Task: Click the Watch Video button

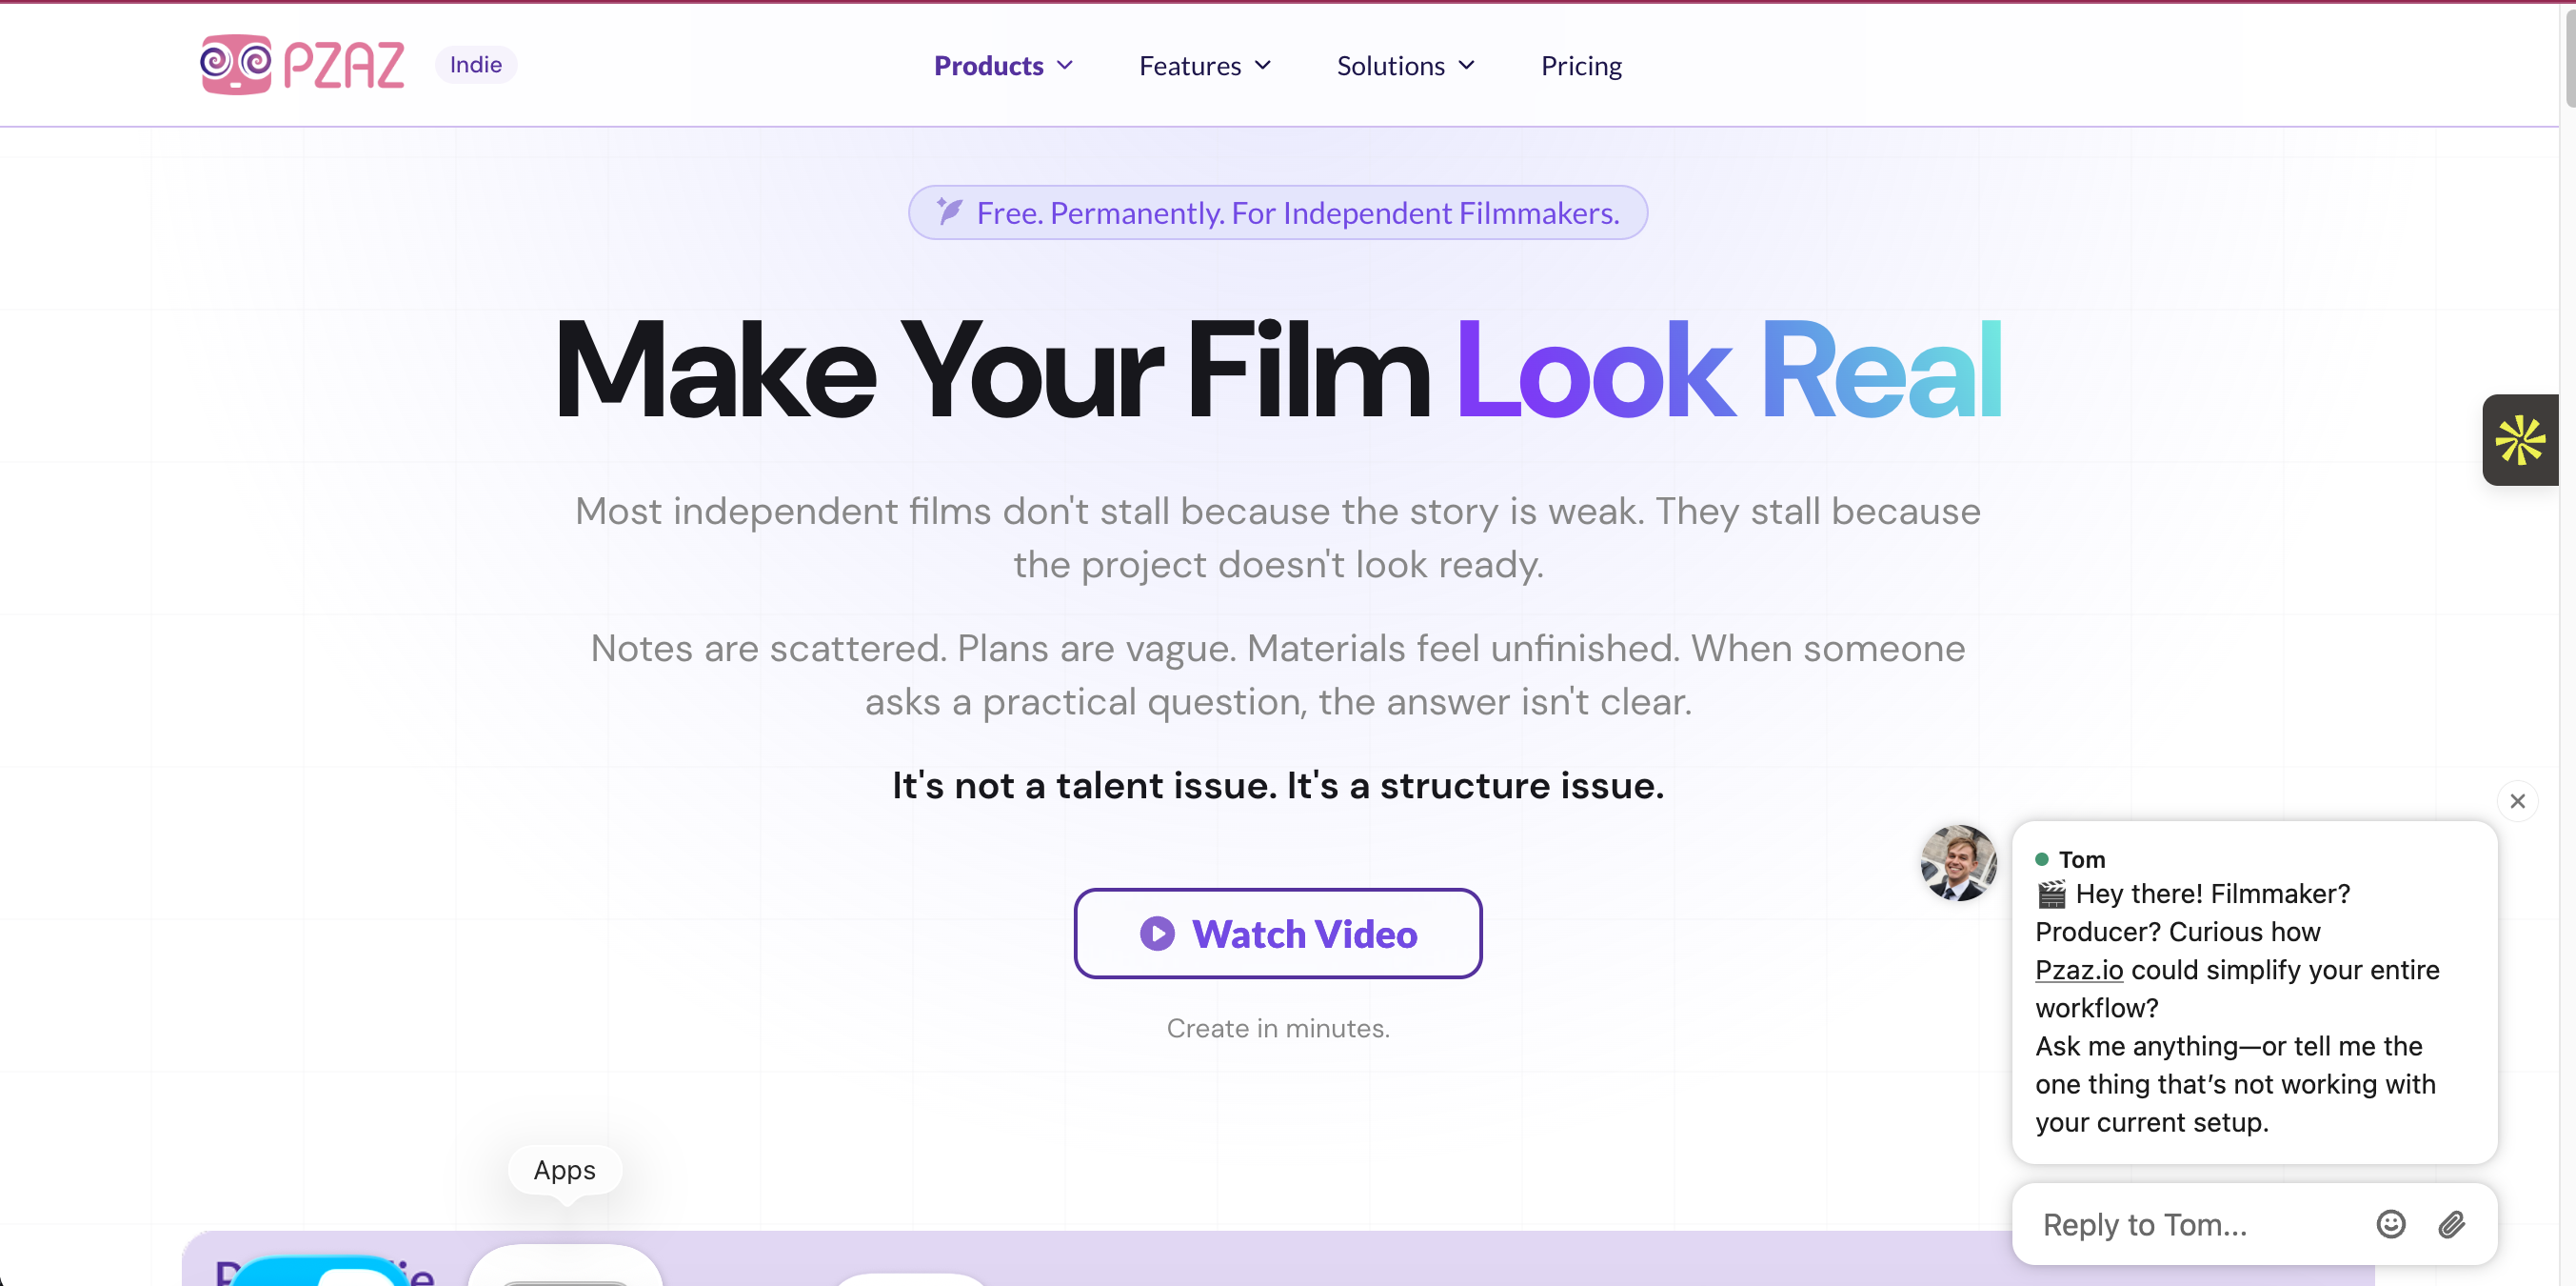Action: [x=1278, y=934]
